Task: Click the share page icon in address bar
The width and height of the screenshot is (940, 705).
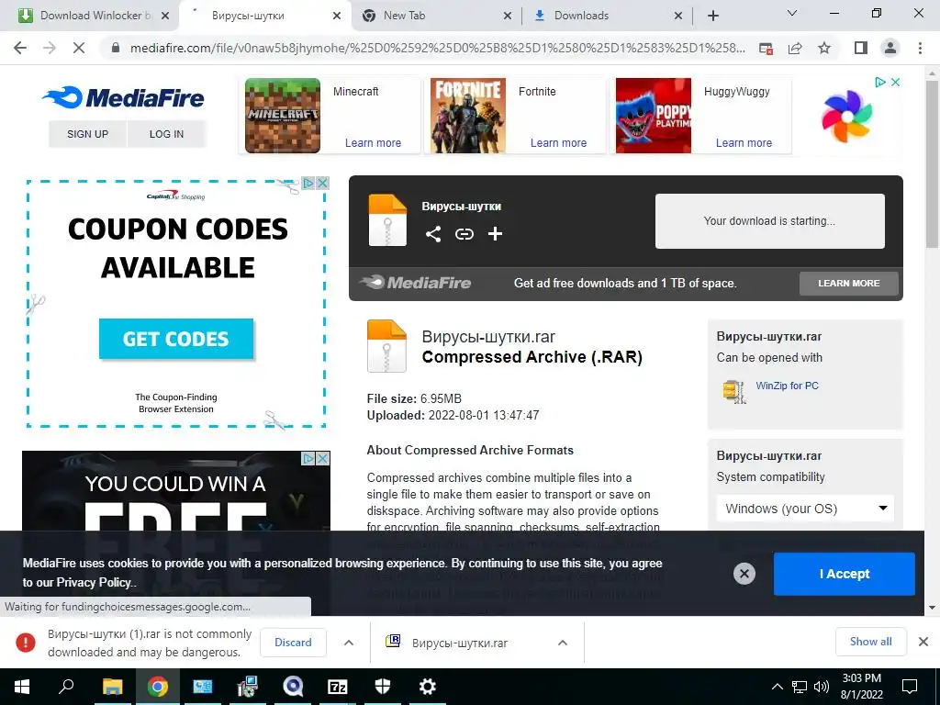Action: pos(795,48)
